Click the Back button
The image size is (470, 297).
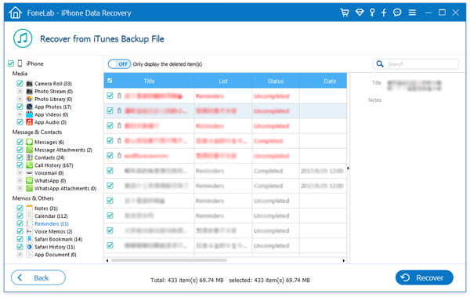click(x=38, y=277)
